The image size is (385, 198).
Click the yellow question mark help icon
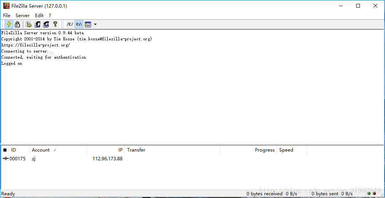[55, 24]
